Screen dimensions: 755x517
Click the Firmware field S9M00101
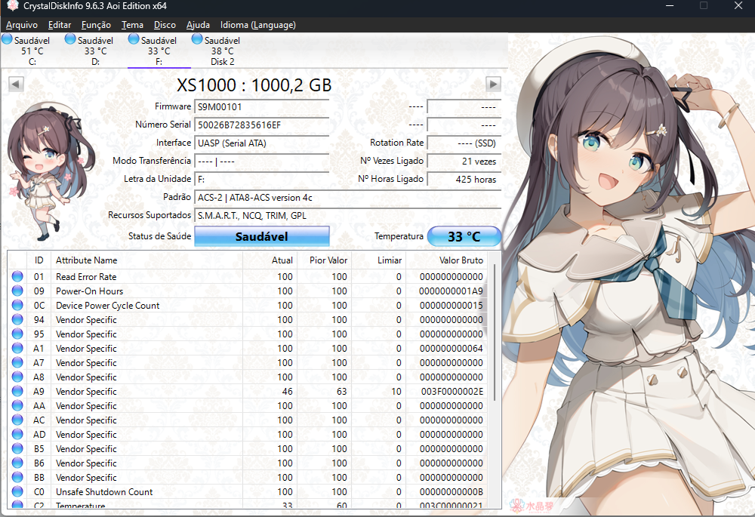(262, 107)
